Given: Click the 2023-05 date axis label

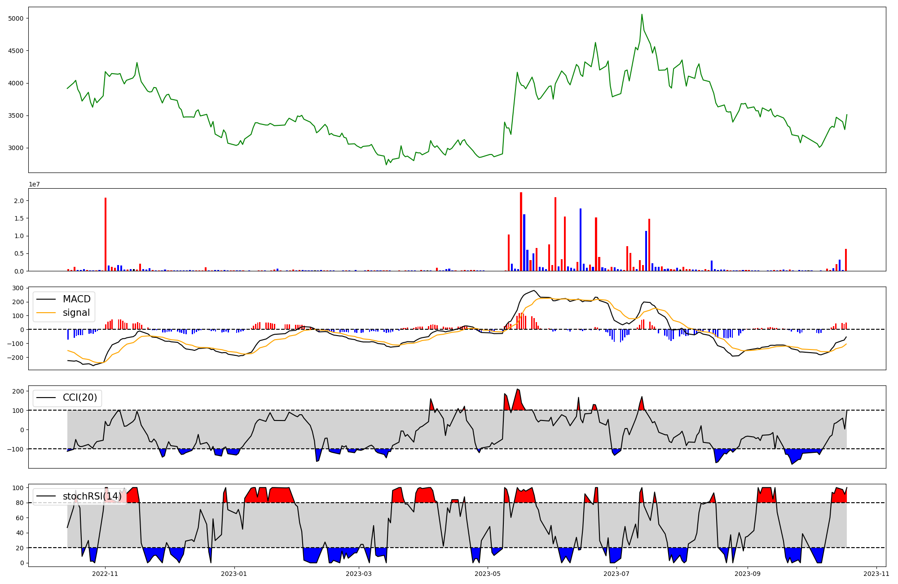Looking at the screenshot, I should [x=488, y=574].
